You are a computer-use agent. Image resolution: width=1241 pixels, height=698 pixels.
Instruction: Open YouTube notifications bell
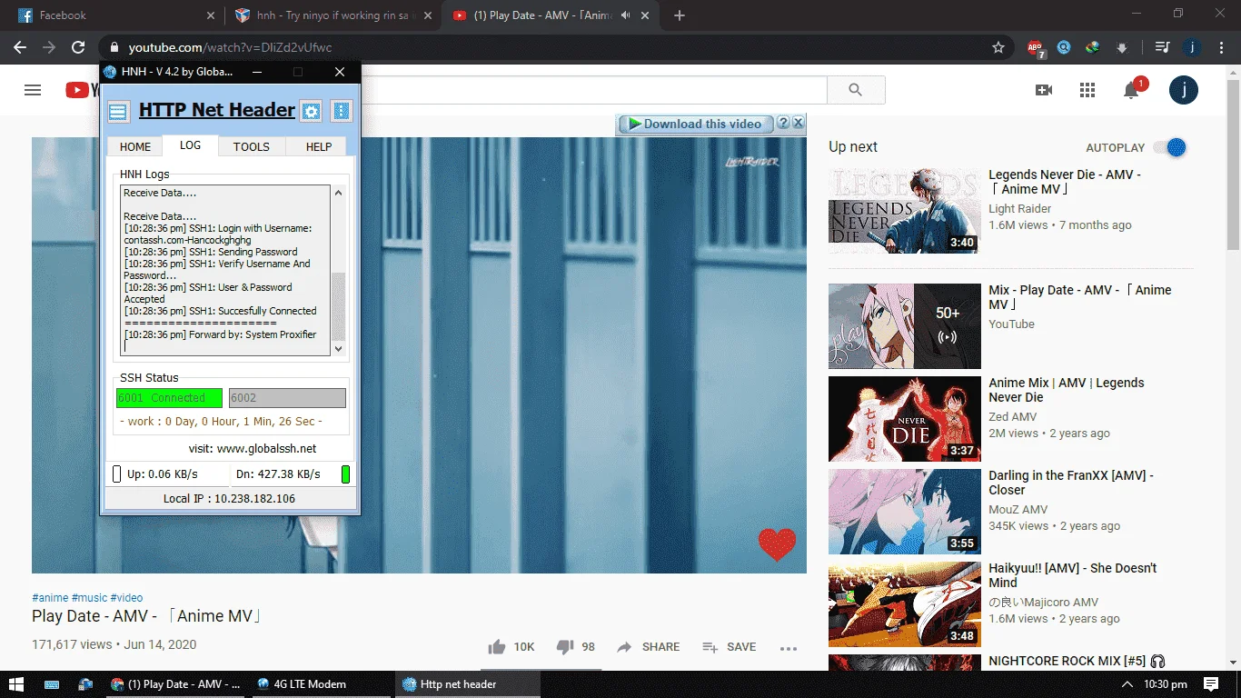tap(1131, 90)
